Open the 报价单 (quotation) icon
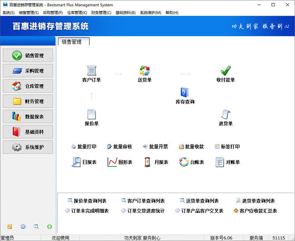 click(x=91, y=116)
